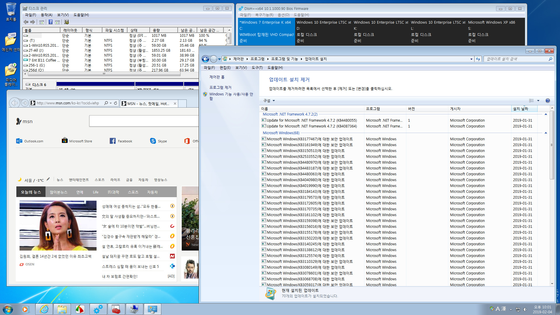Select Windows 10 Enterprise LTSC image on D: in Dism++
The width and height of the screenshot is (560, 315).
pyautogui.click(x=324, y=32)
